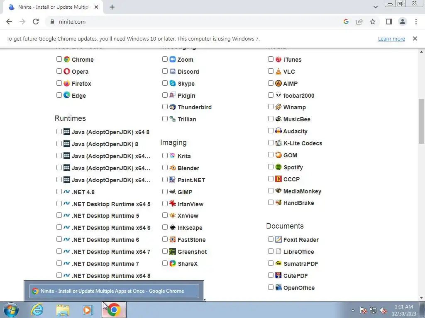Image resolution: width=425 pixels, height=318 pixels.
Task: Click the Greenshot icon
Action: (x=173, y=251)
